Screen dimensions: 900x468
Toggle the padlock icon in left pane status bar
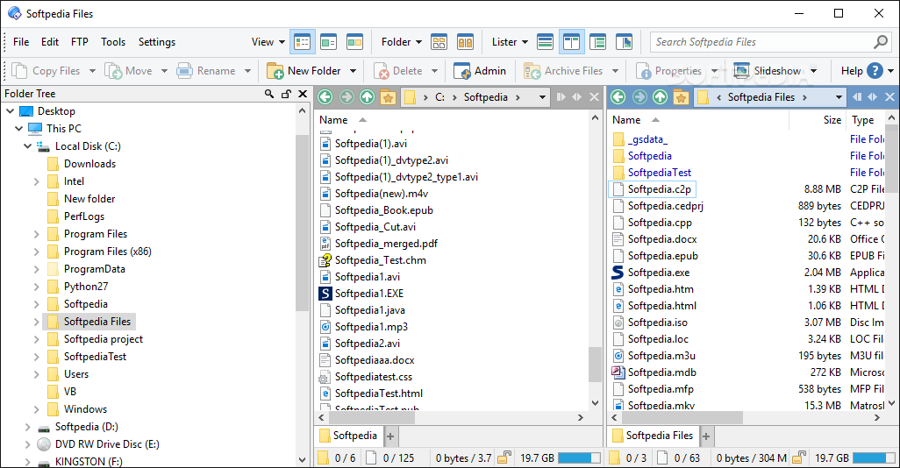coord(504,457)
